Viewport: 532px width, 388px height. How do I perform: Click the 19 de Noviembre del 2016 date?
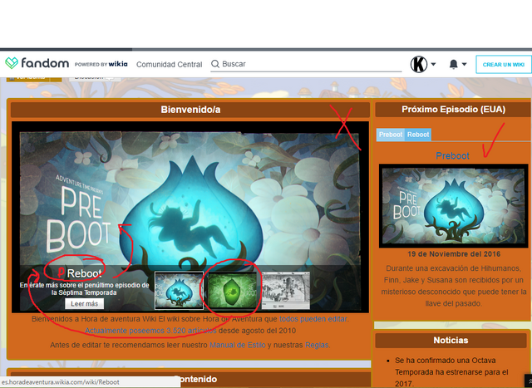tap(454, 254)
